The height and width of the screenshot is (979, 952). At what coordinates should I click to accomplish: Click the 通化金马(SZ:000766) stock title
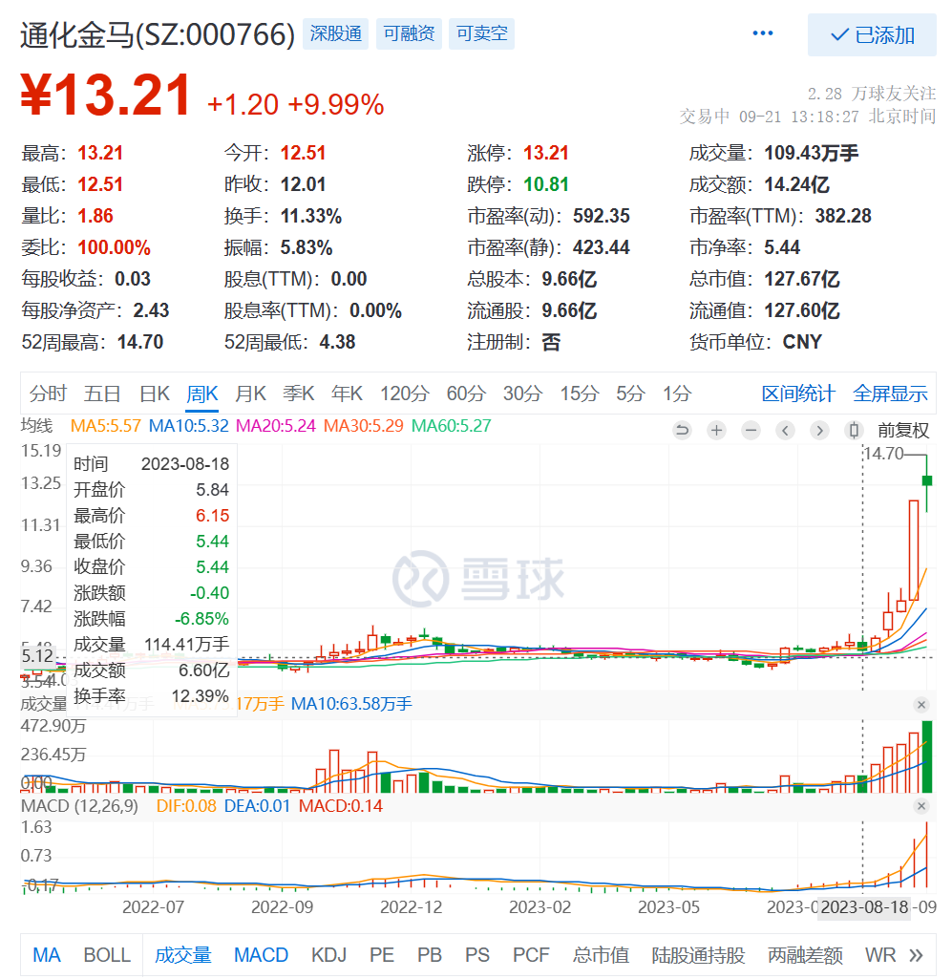158,35
